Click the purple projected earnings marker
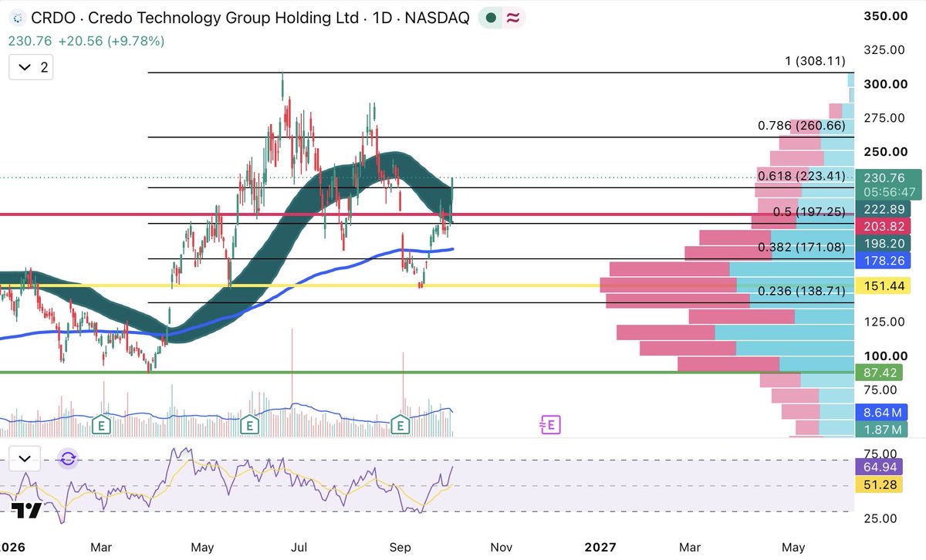Screen dimensions: 926x560 point(549,423)
